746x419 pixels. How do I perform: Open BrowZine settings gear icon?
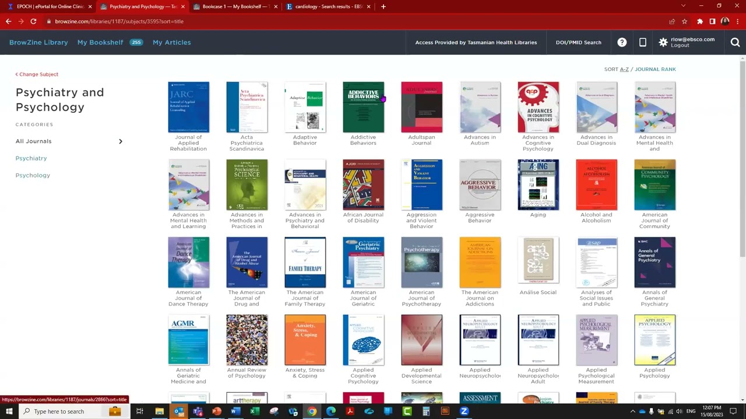point(663,42)
